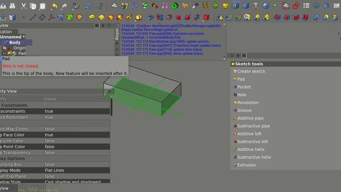Click the Print icon in the top toolbar
The width and height of the screenshot is (341, 192).
(x=12, y=6)
